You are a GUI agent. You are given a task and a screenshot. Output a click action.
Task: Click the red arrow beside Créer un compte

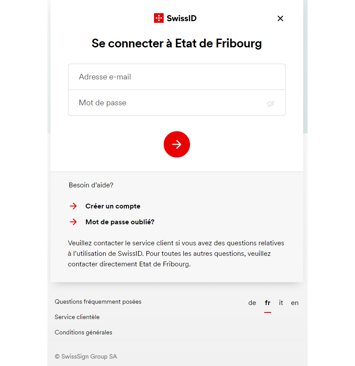(x=73, y=206)
